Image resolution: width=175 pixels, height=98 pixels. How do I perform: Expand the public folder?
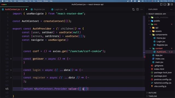[x=149, y=21]
